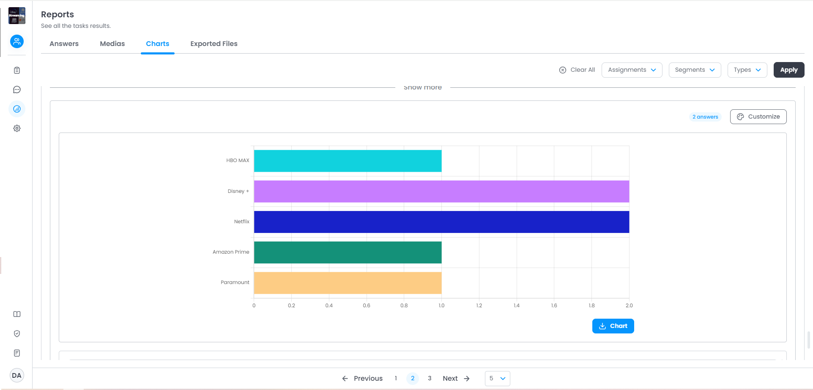Select the Charts tab
813x390 pixels.
tap(158, 43)
